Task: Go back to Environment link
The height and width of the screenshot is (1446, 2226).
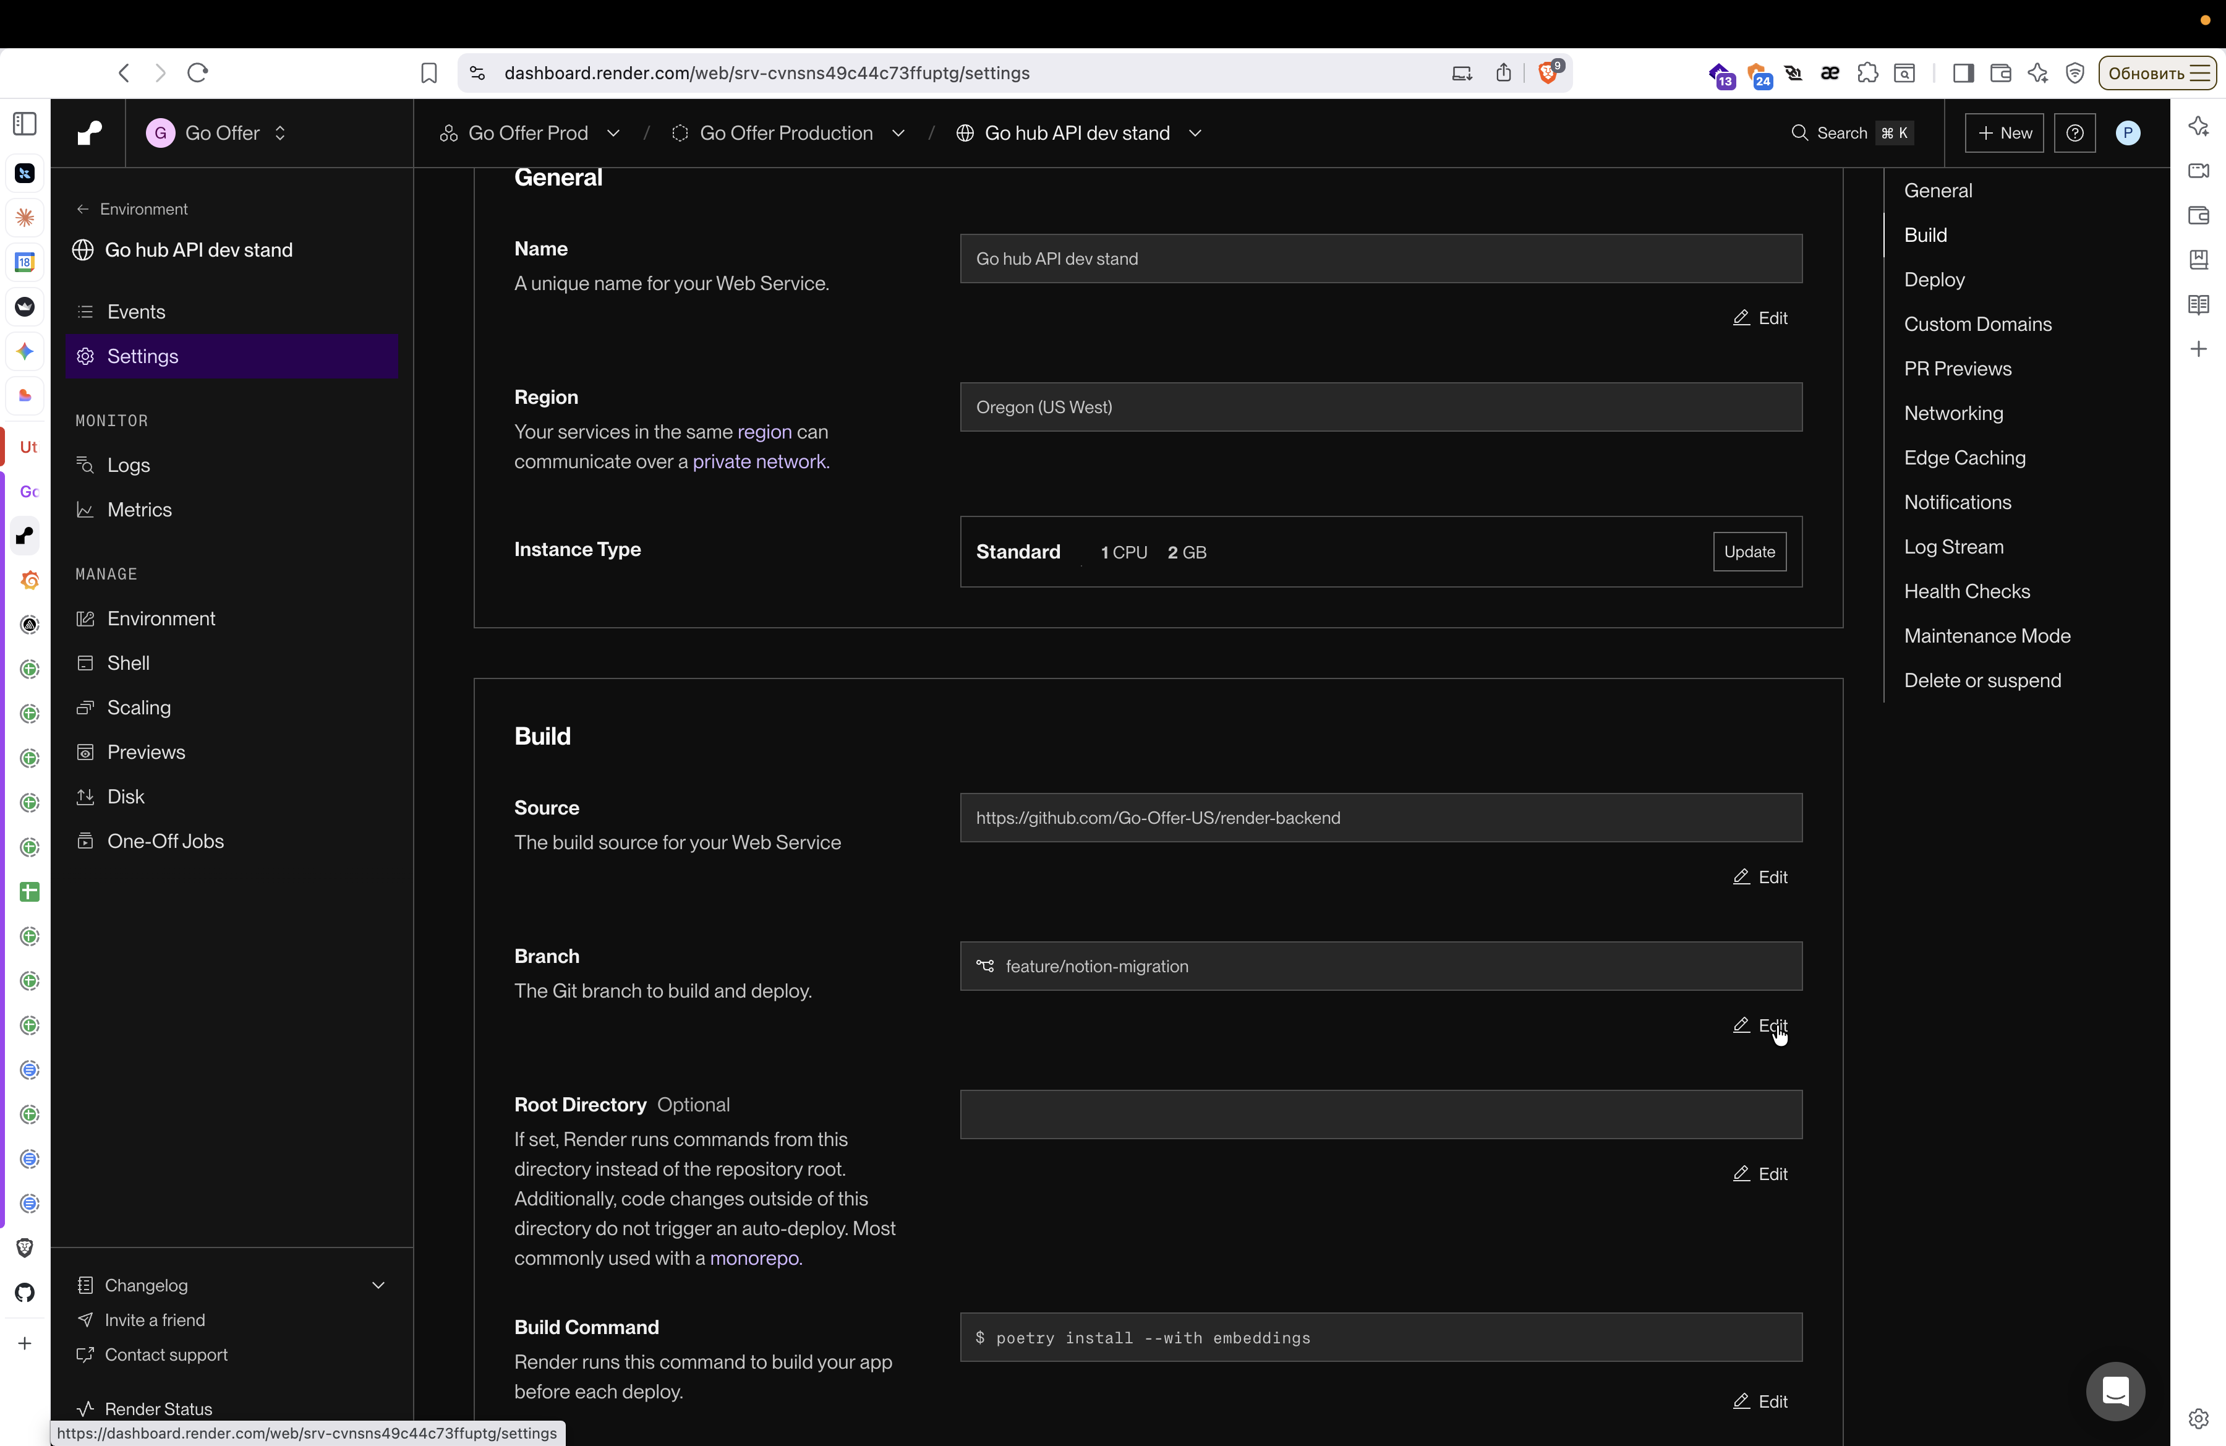Action: pyautogui.click(x=132, y=208)
